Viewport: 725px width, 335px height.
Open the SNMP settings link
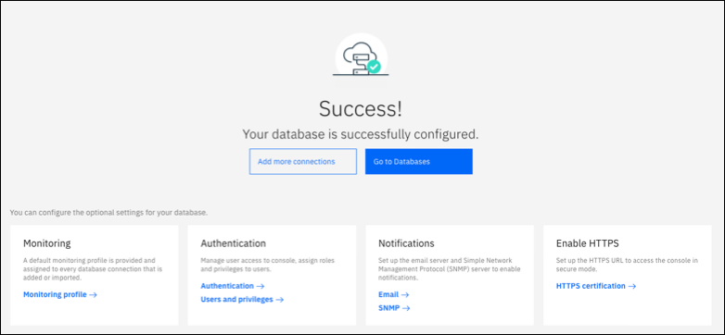tap(388, 308)
